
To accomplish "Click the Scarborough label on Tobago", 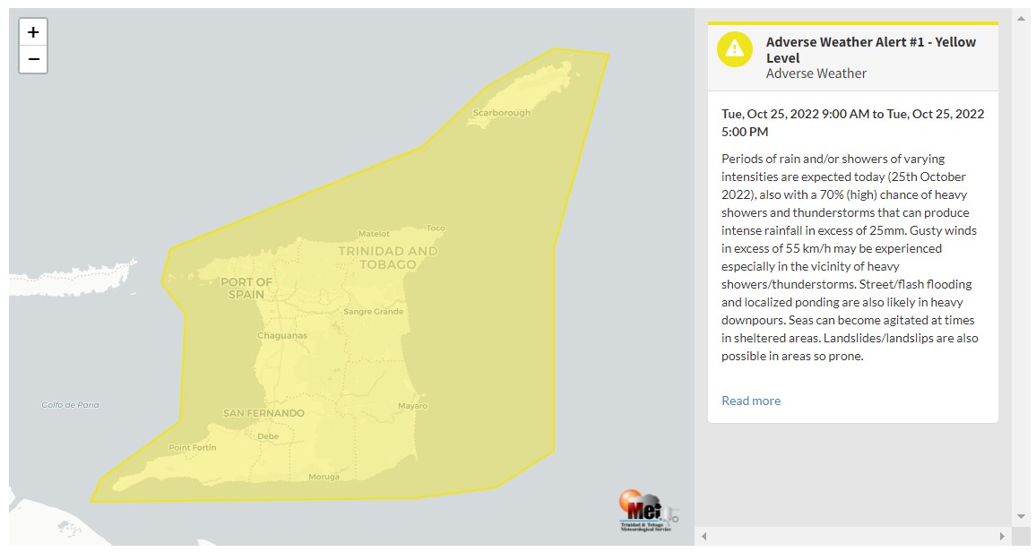I will click(502, 113).
